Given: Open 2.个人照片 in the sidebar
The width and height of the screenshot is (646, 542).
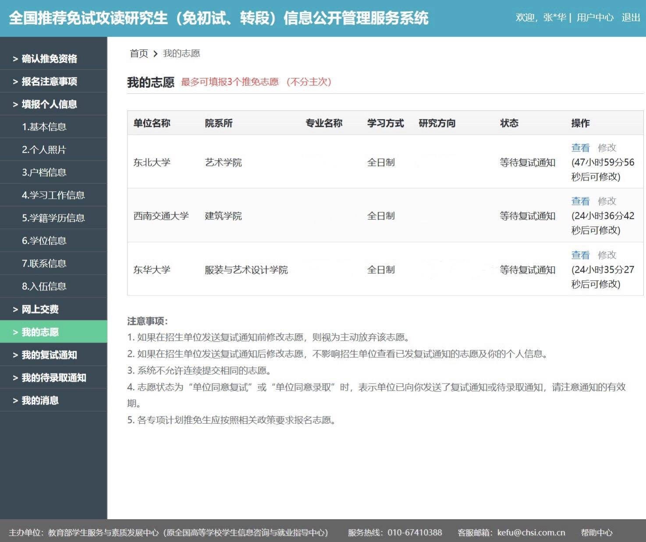Looking at the screenshot, I should click(44, 150).
